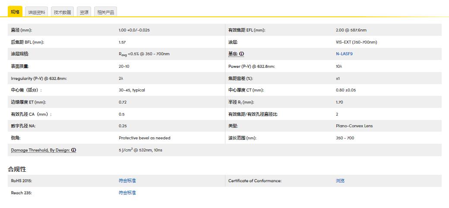The height and width of the screenshot is (208, 449).
Task: Click the info icon next to 基底
Action: 242,54
